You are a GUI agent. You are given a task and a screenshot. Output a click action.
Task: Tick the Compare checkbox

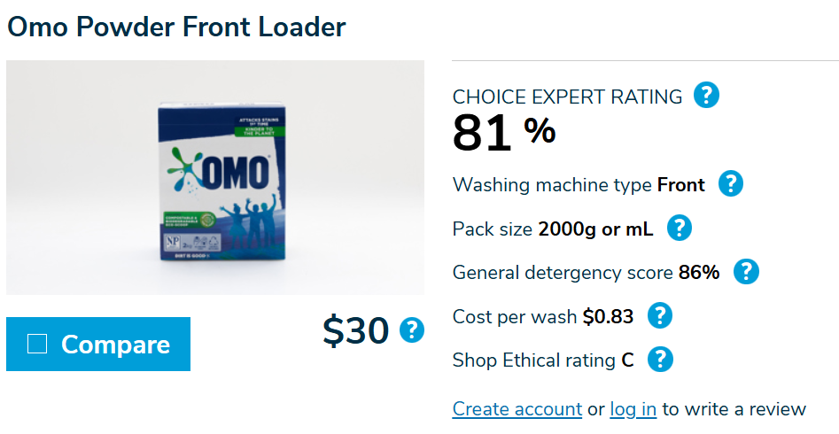tap(37, 344)
